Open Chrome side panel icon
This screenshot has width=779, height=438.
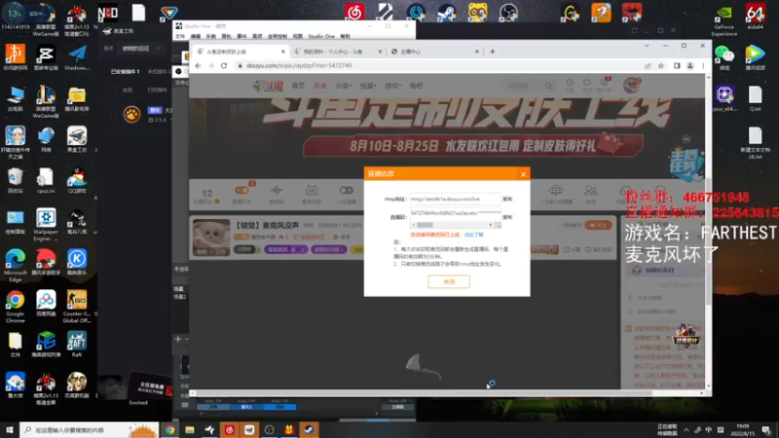coord(677,65)
